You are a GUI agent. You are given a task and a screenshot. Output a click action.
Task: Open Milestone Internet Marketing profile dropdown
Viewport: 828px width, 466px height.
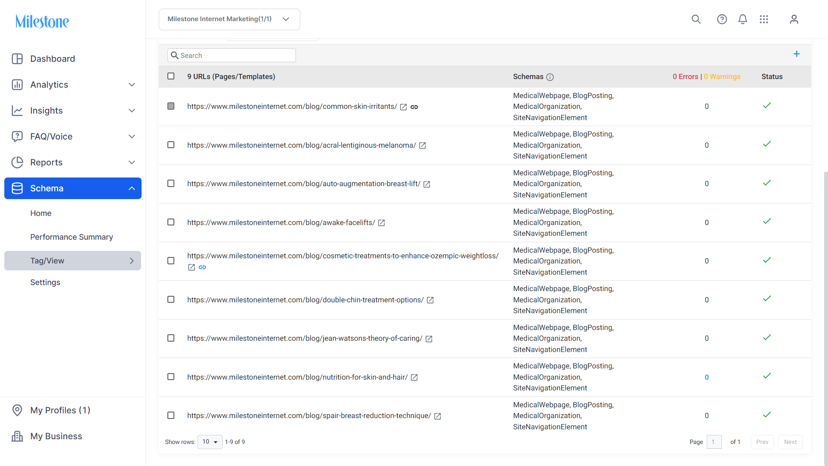(x=229, y=19)
